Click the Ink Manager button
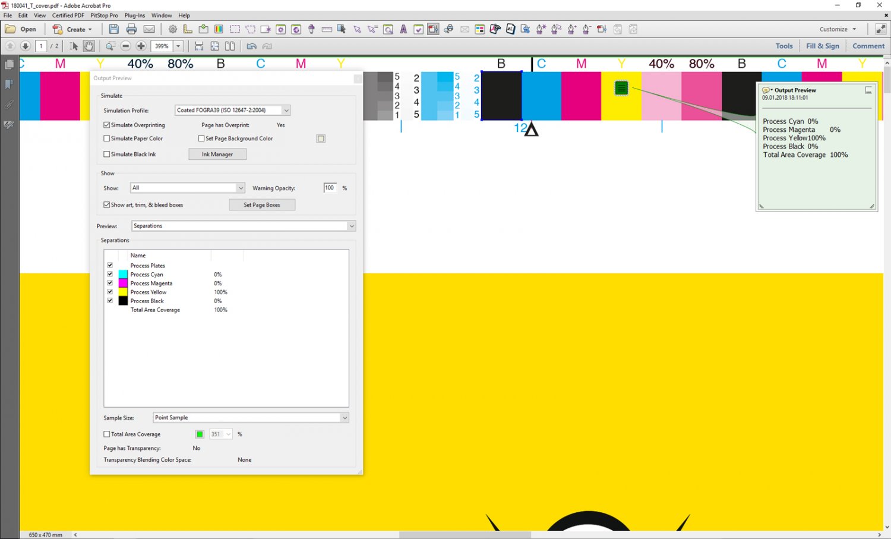This screenshot has height=539, width=891. (217, 155)
